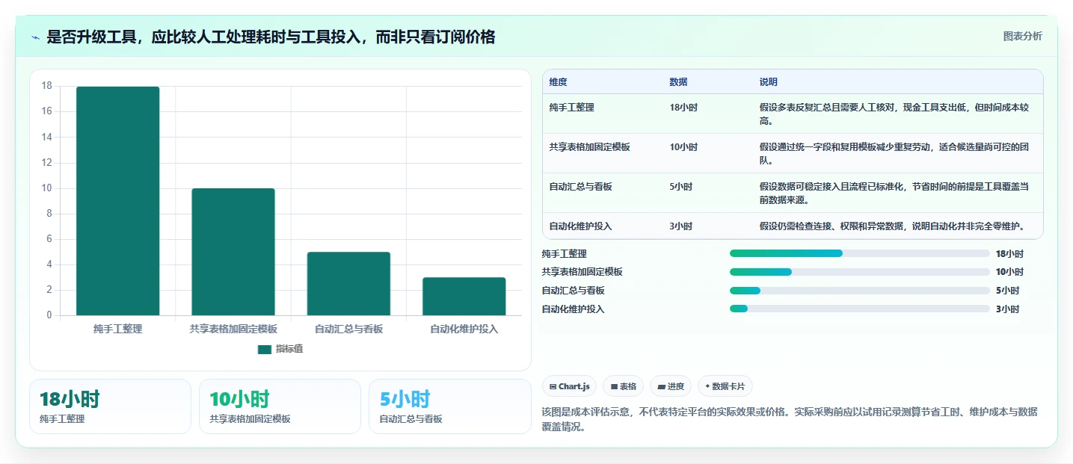
Task: Click the 自动汇总与看板 5小时 progress bar
Action: tap(859, 291)
